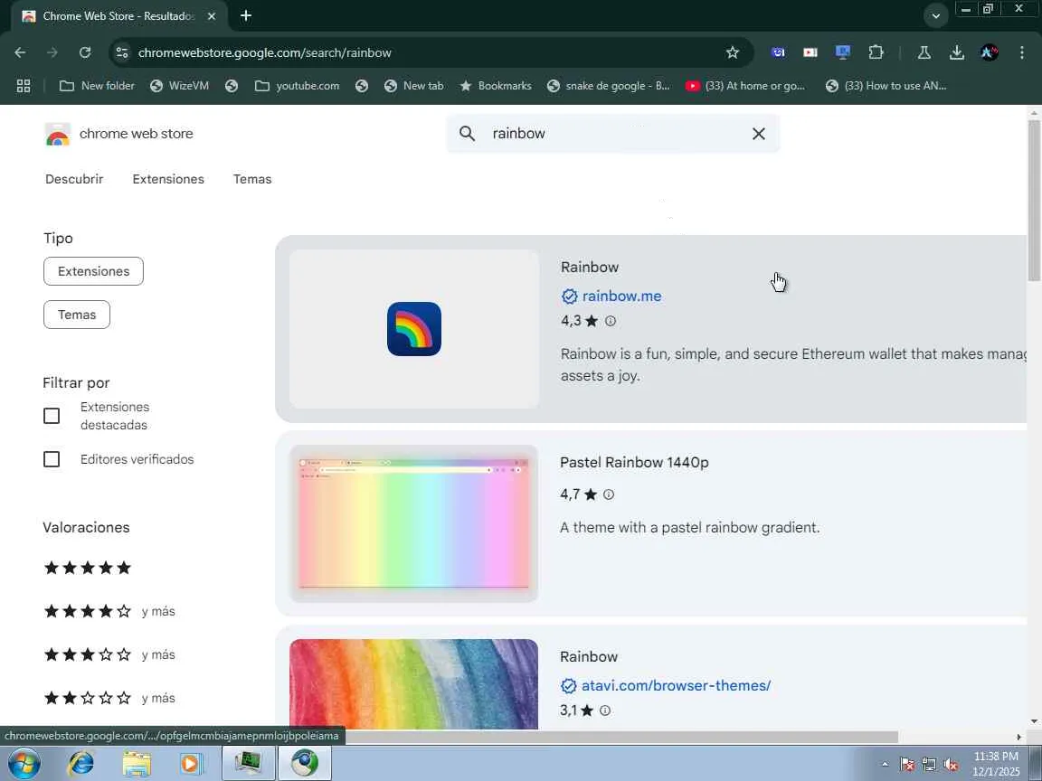This screenshot has width=1042, height=781.
Task: Open Chrome three-dot menu
Action: (x=1022, y=52)
